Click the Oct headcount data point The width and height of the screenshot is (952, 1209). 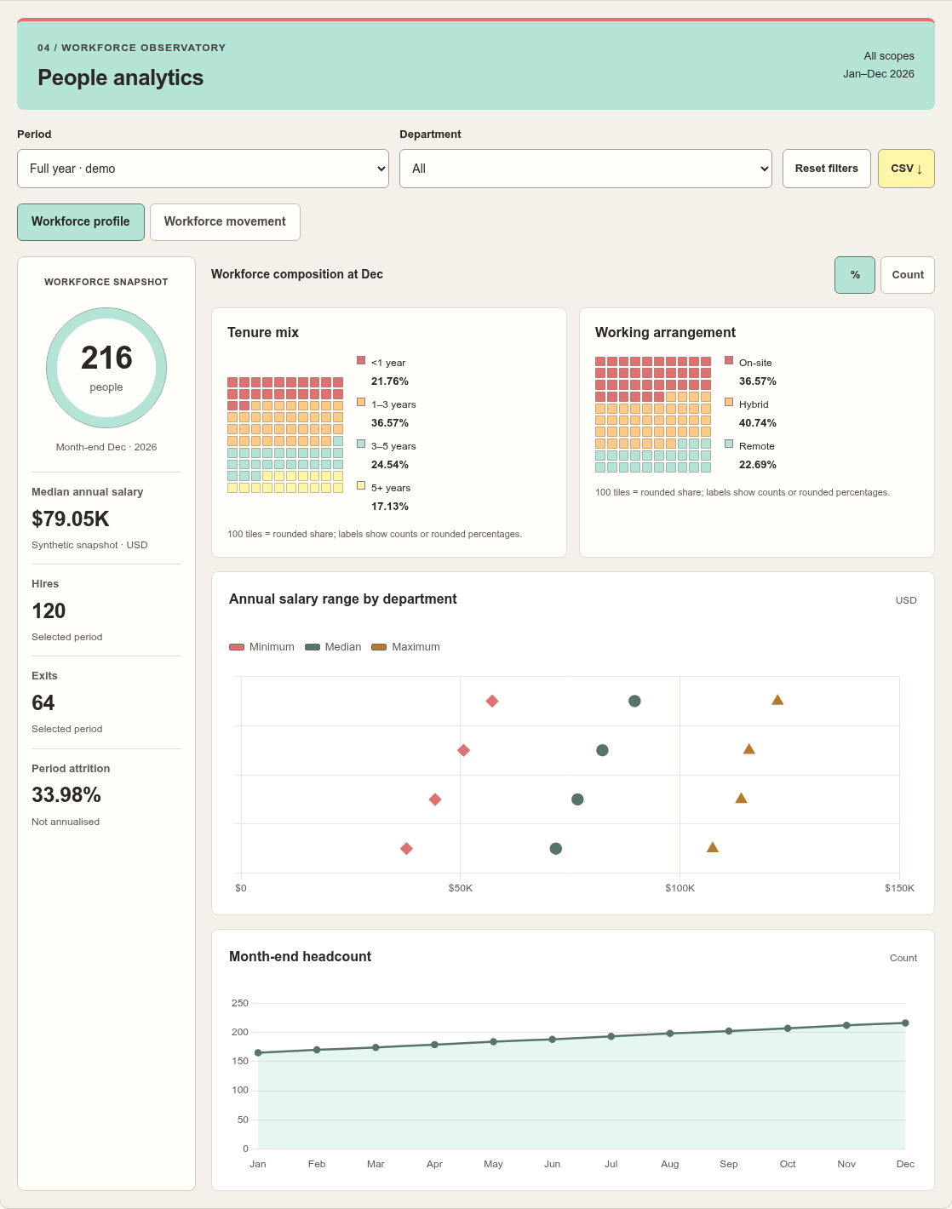click(x=788, y=1029)
